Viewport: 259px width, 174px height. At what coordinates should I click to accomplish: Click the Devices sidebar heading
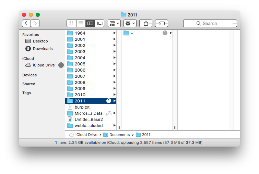[30, 75]
